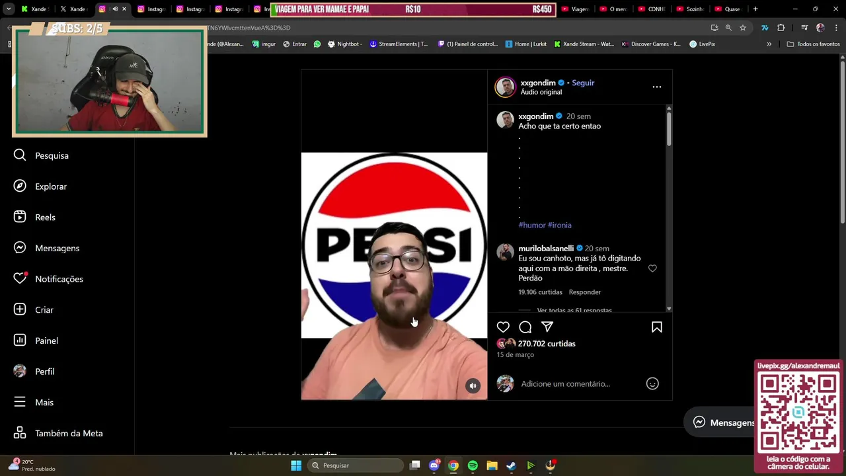Open Pesquisa in Instagram sidebar

tap(41, 155)
